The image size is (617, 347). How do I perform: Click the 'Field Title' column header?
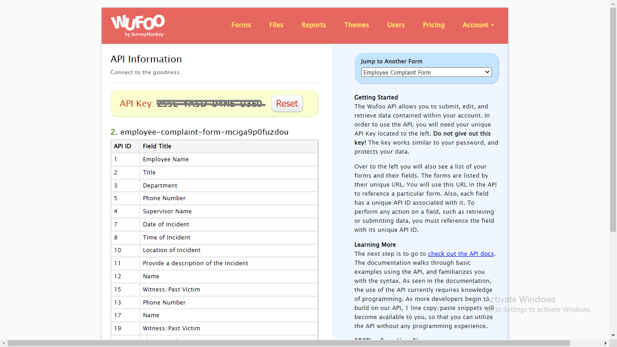[157, 146]
